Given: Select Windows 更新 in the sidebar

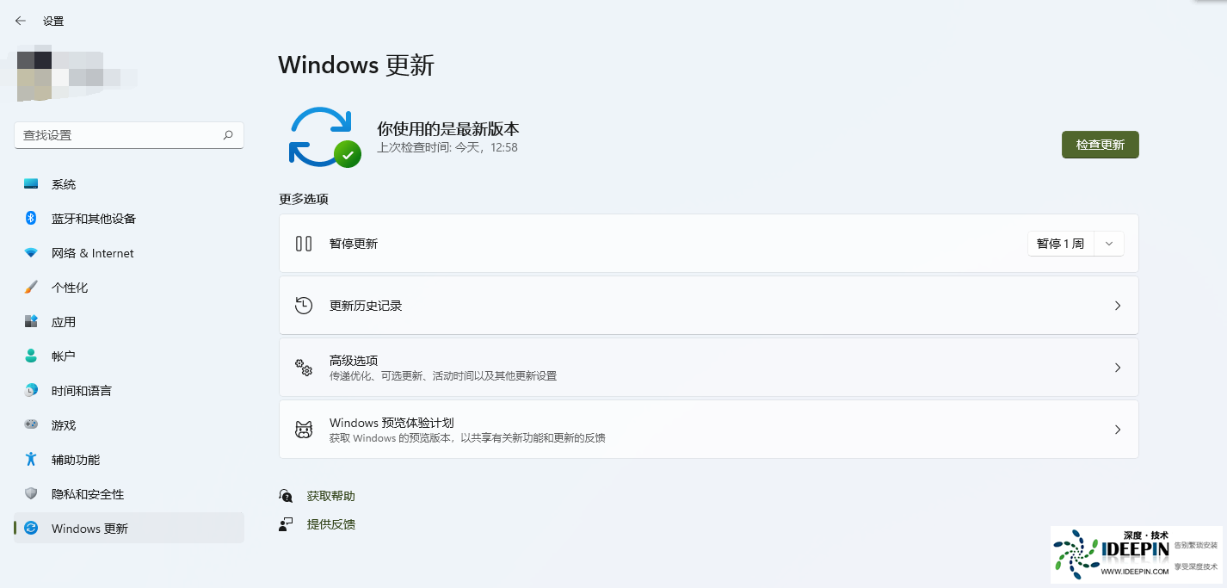Looking at the screenshot, I should click(129, 529).
